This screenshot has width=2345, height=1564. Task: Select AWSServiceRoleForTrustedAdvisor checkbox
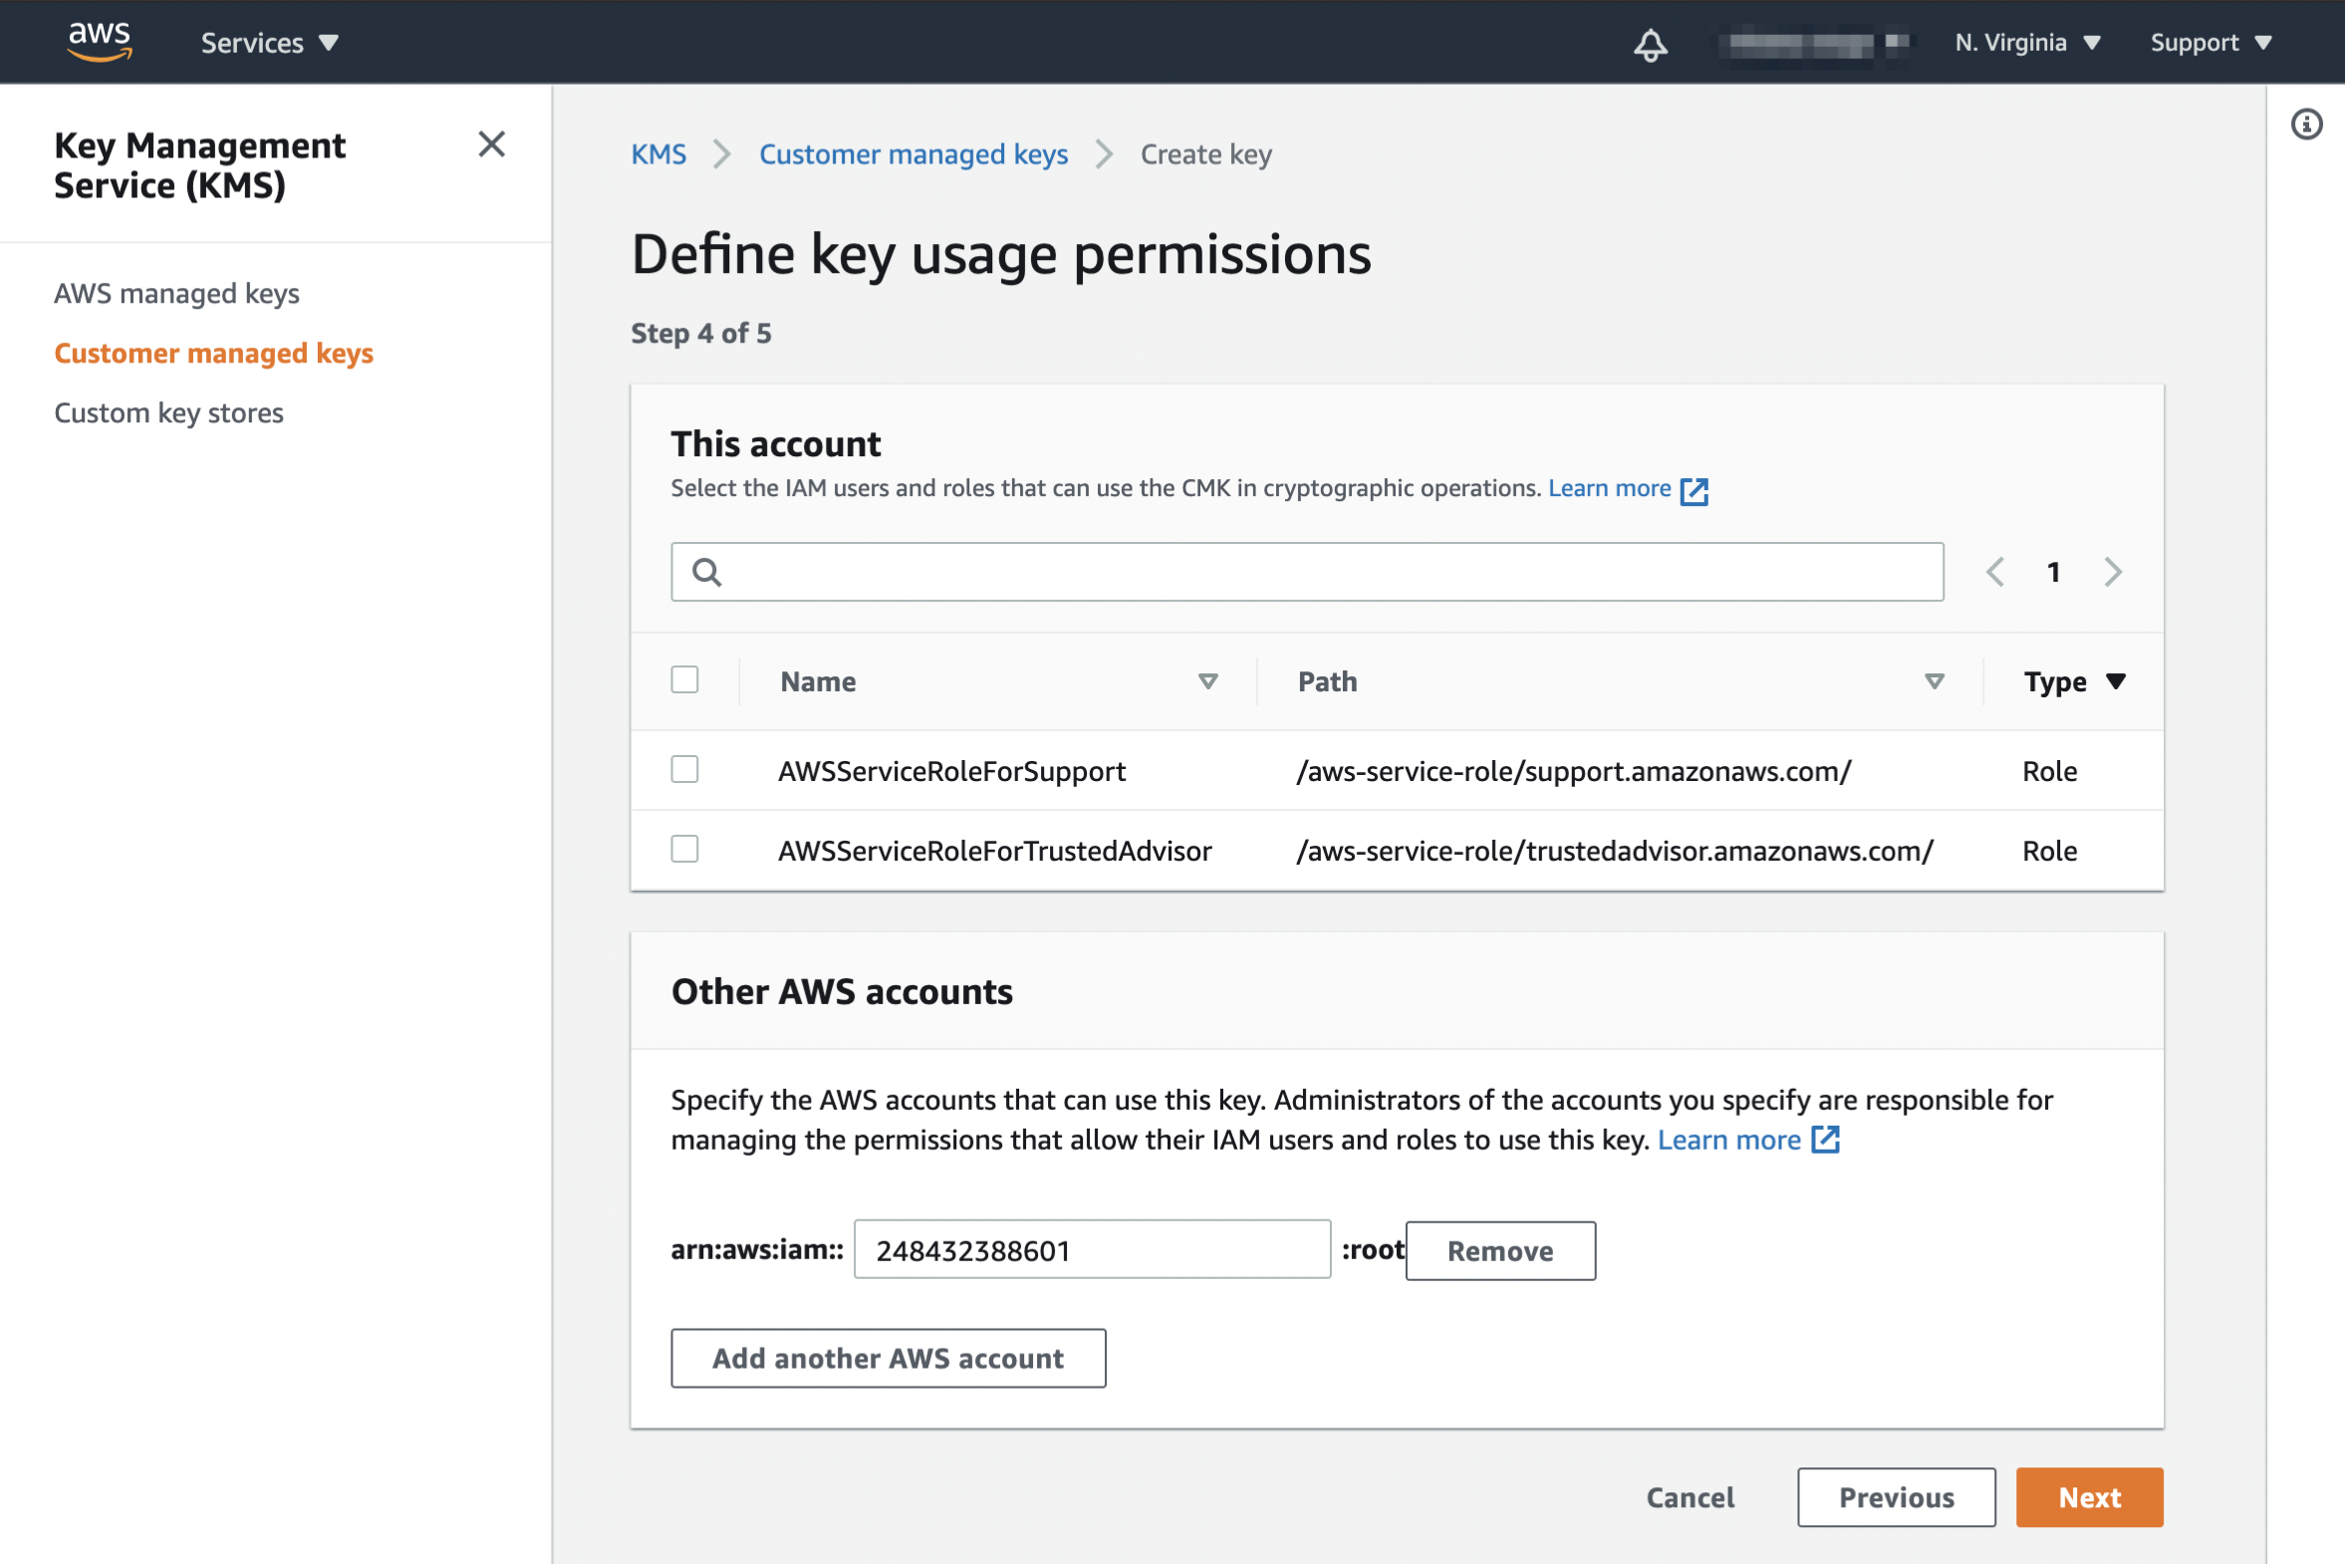[x=684, y=850]
